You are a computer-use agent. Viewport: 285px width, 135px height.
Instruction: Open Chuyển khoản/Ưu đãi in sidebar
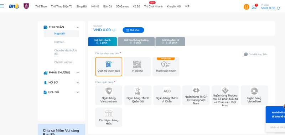(x=66, y=52)
